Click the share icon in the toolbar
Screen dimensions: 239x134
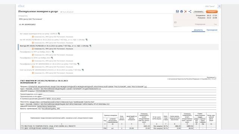coord(190,12)
